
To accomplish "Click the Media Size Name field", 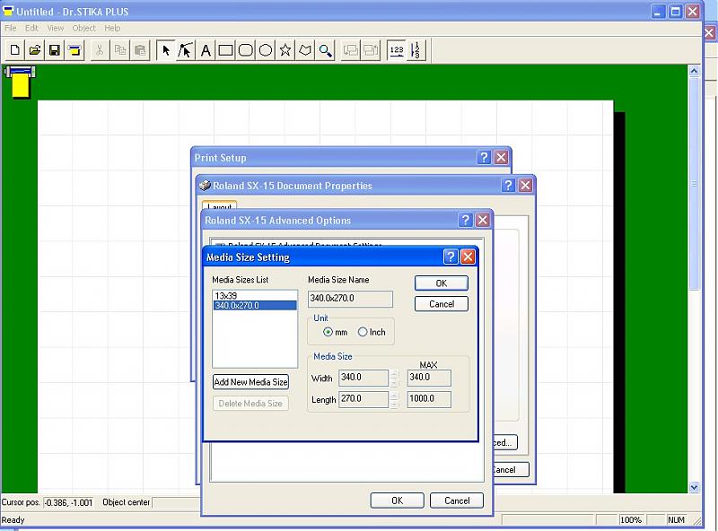I will (350, 299).
